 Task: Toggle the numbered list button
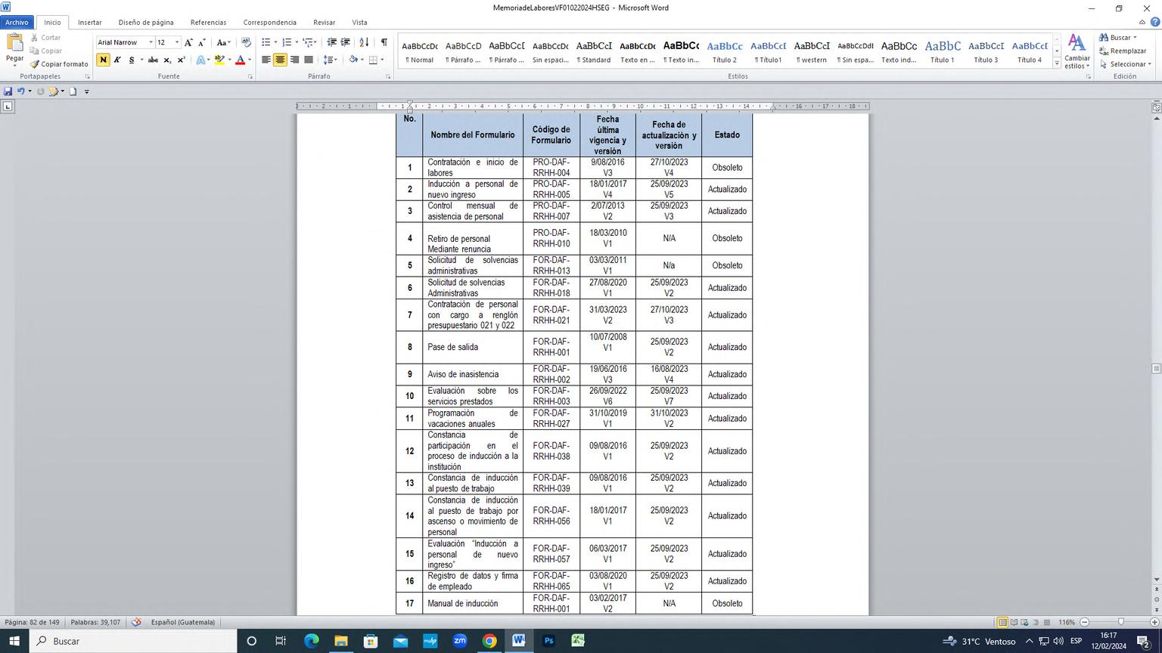click(x=287, y=42)
